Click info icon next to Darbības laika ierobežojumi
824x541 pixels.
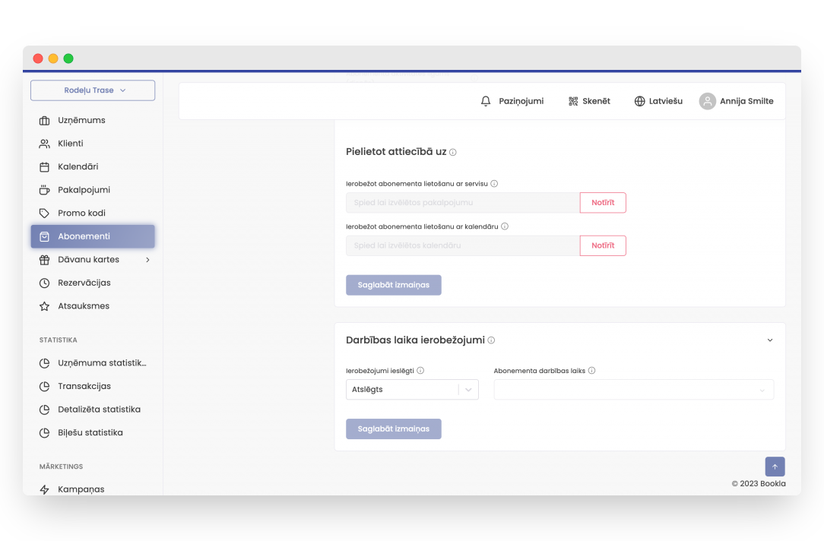click(x=491, y=340)
